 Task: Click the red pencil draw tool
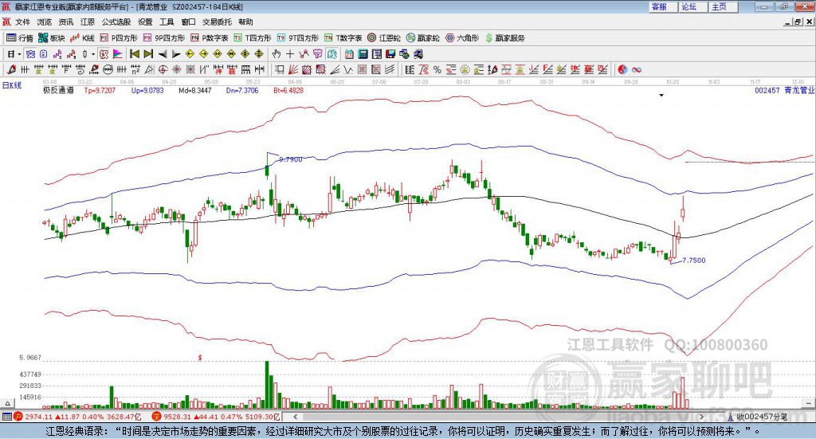(11, 69)
